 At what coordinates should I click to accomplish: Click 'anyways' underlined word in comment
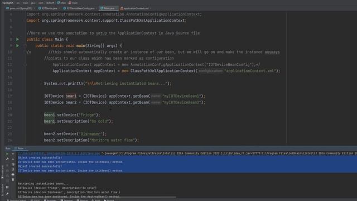[272, 52]
